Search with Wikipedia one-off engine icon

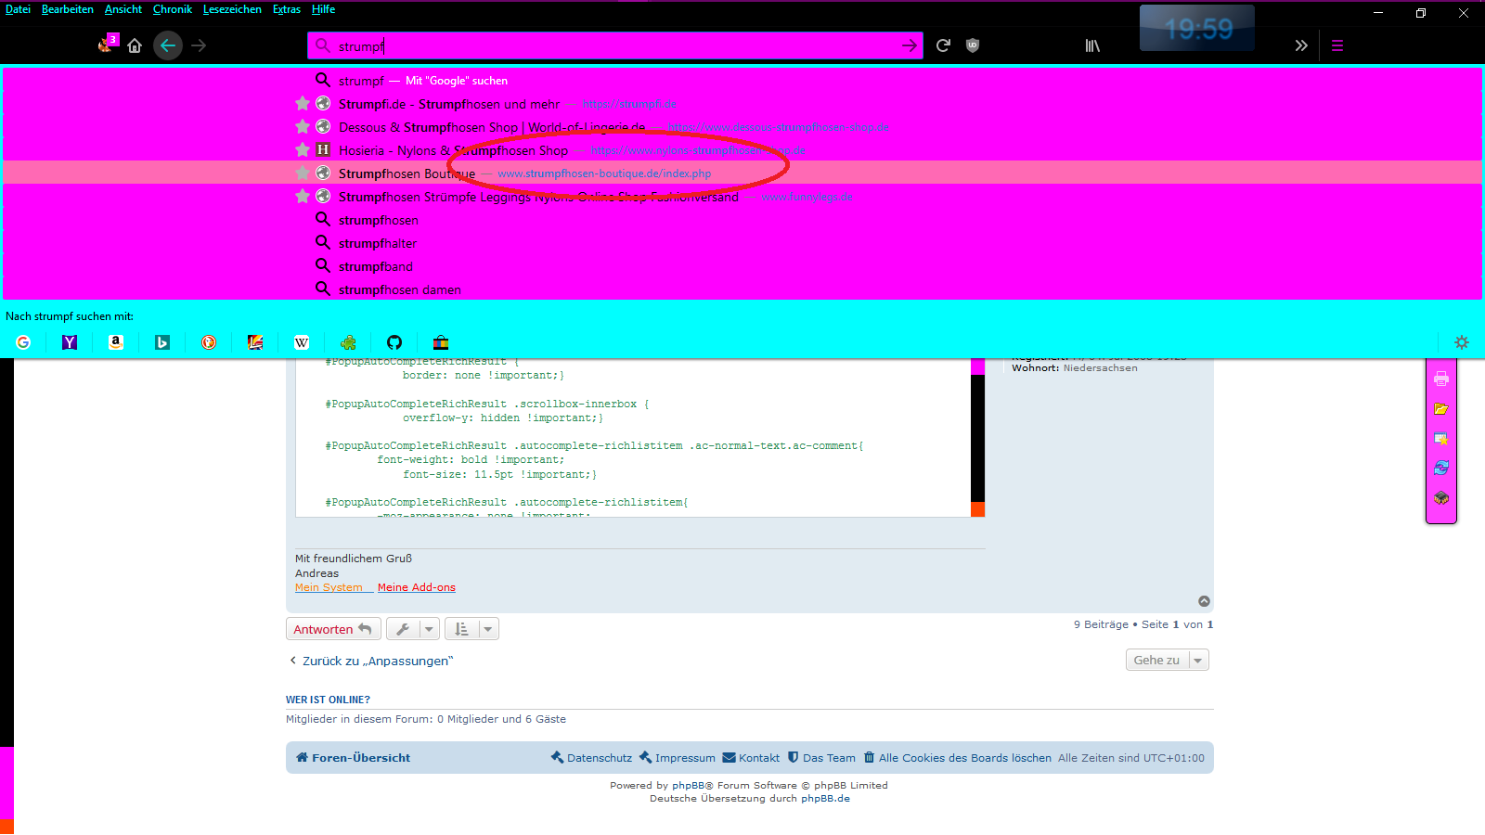tap(302, 342)
